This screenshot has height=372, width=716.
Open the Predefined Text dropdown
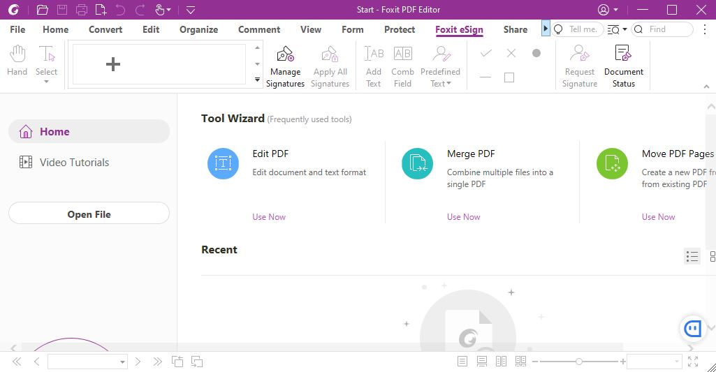[x=440, y=66]
